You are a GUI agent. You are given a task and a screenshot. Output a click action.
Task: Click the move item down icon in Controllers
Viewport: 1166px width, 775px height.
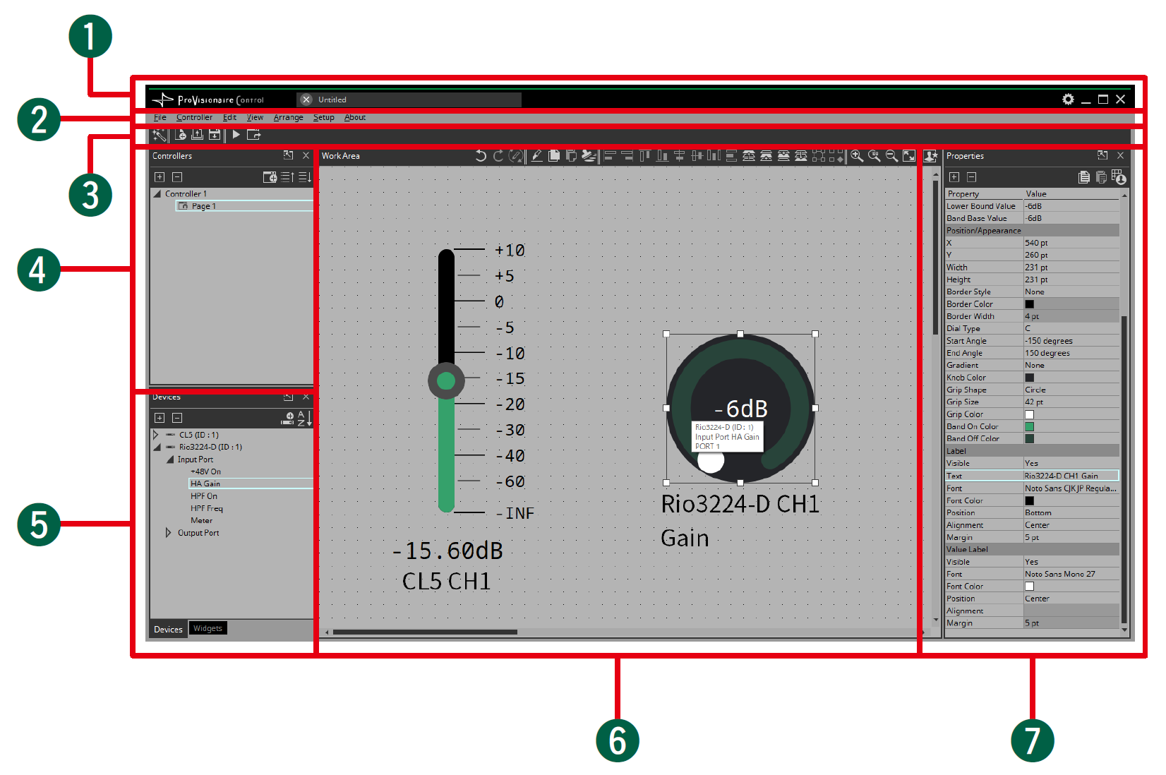305,177
